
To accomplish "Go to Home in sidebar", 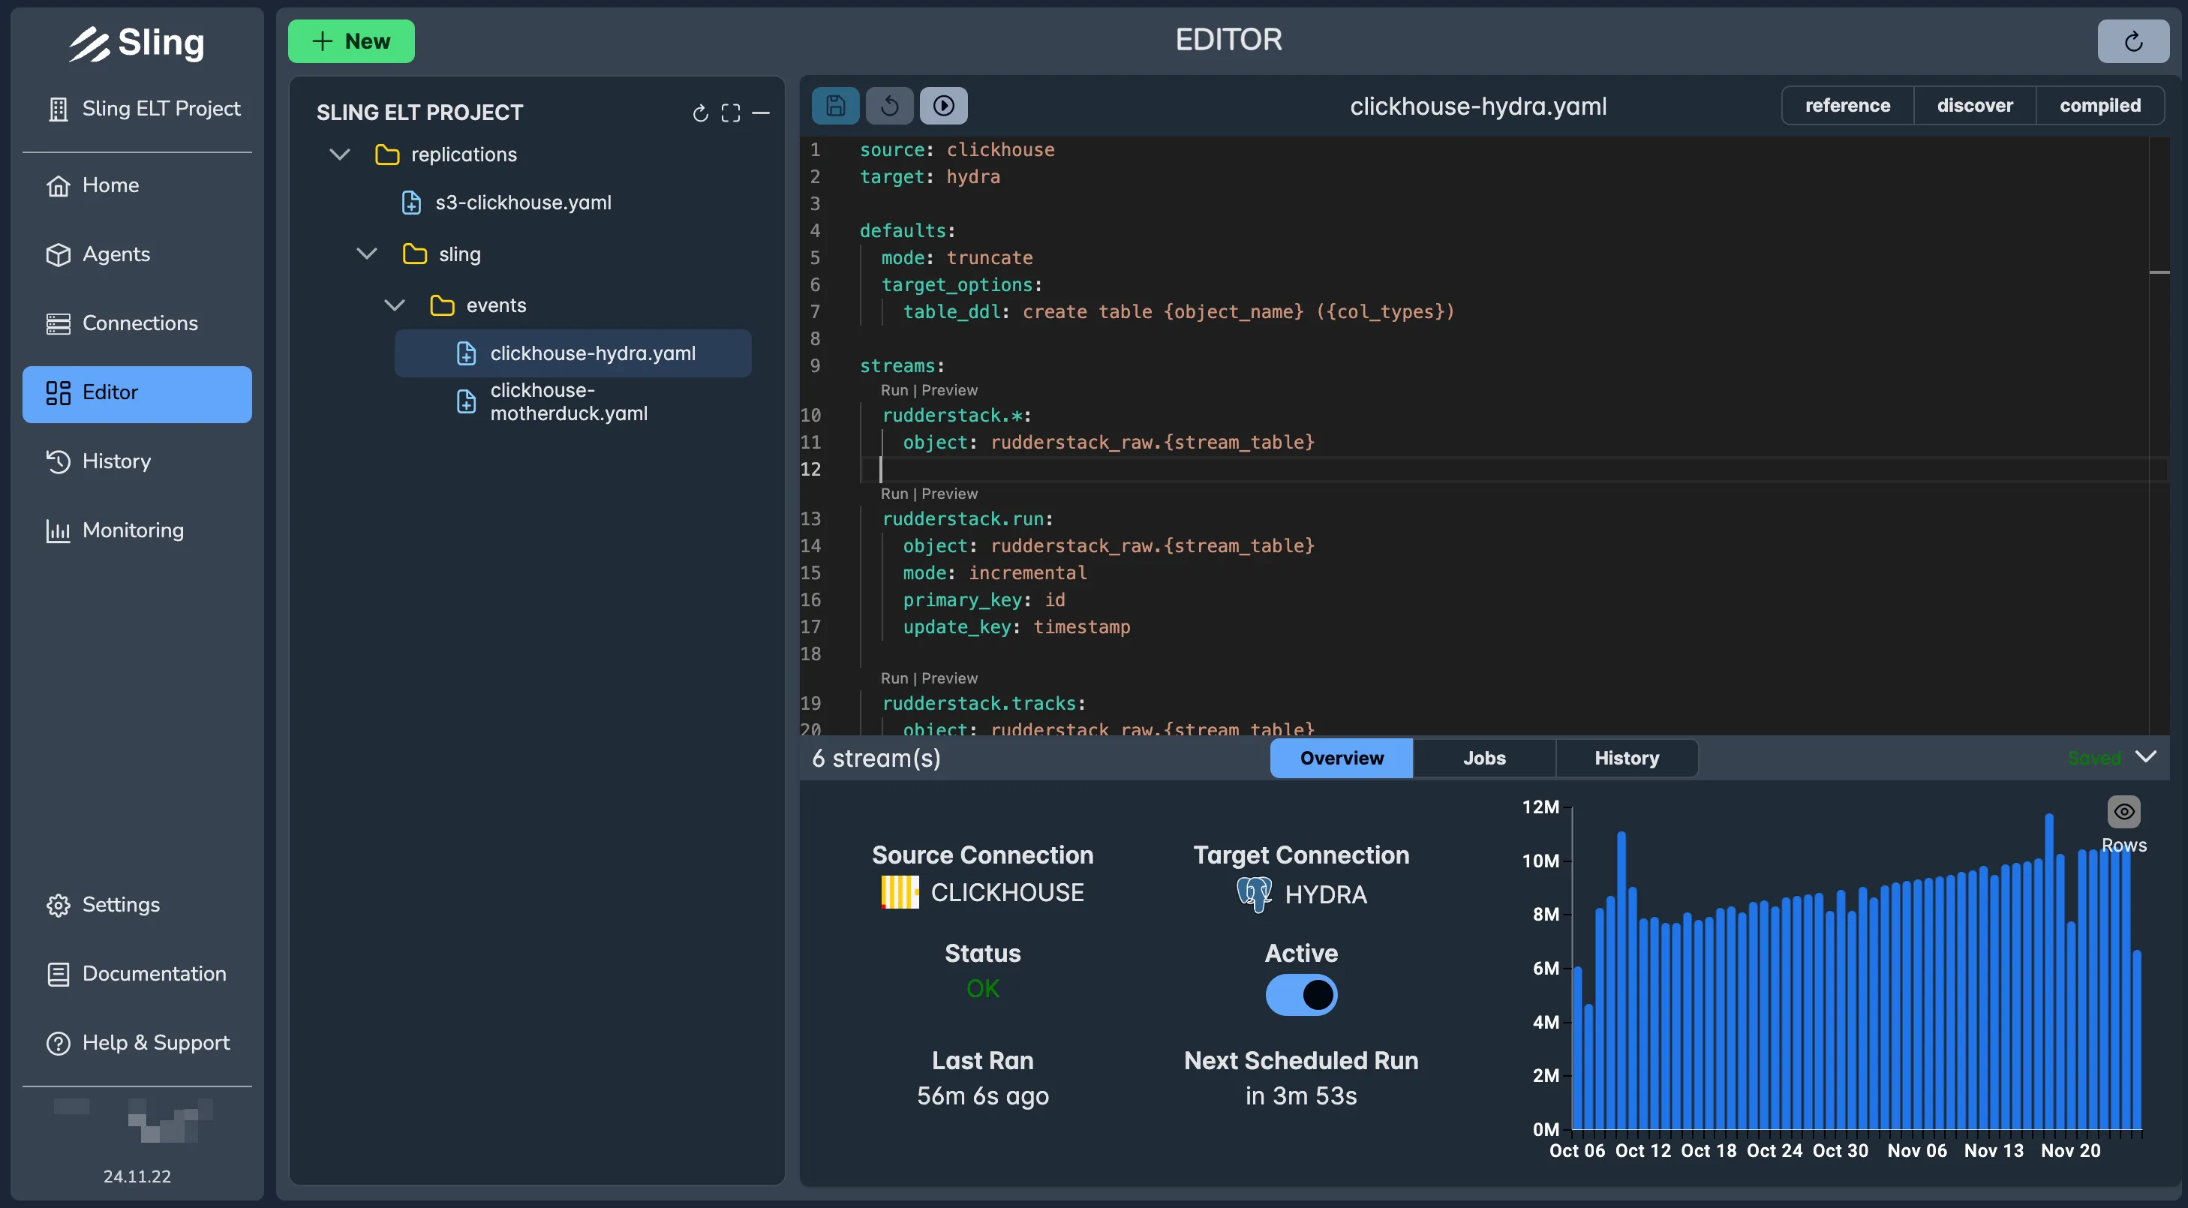I will click(x=137, y=185).
